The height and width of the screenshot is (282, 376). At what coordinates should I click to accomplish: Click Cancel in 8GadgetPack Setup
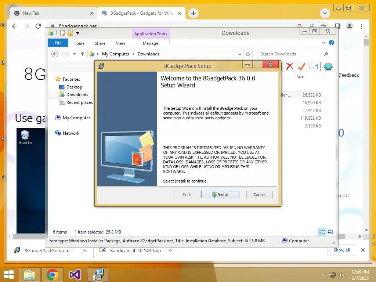tap(259, 195)
